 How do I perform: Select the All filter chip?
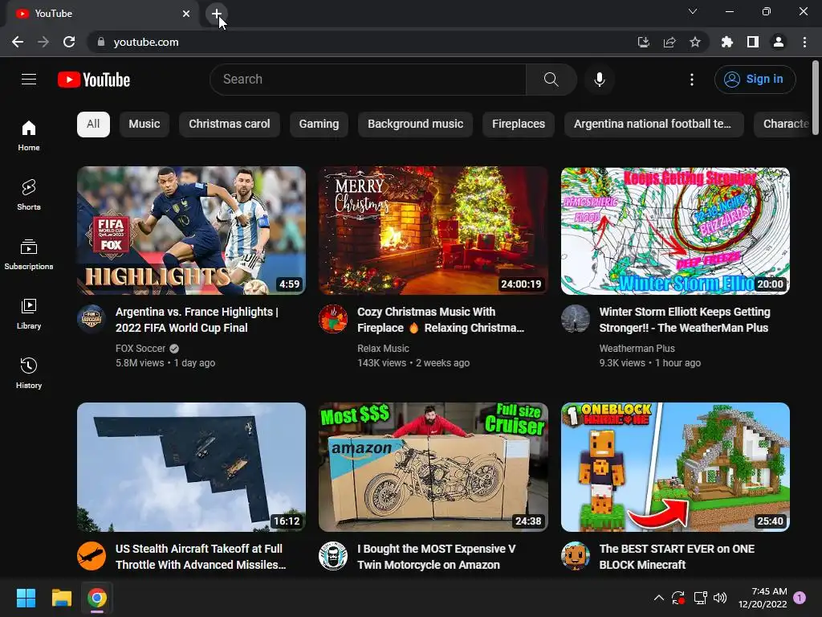coord(93,125)
